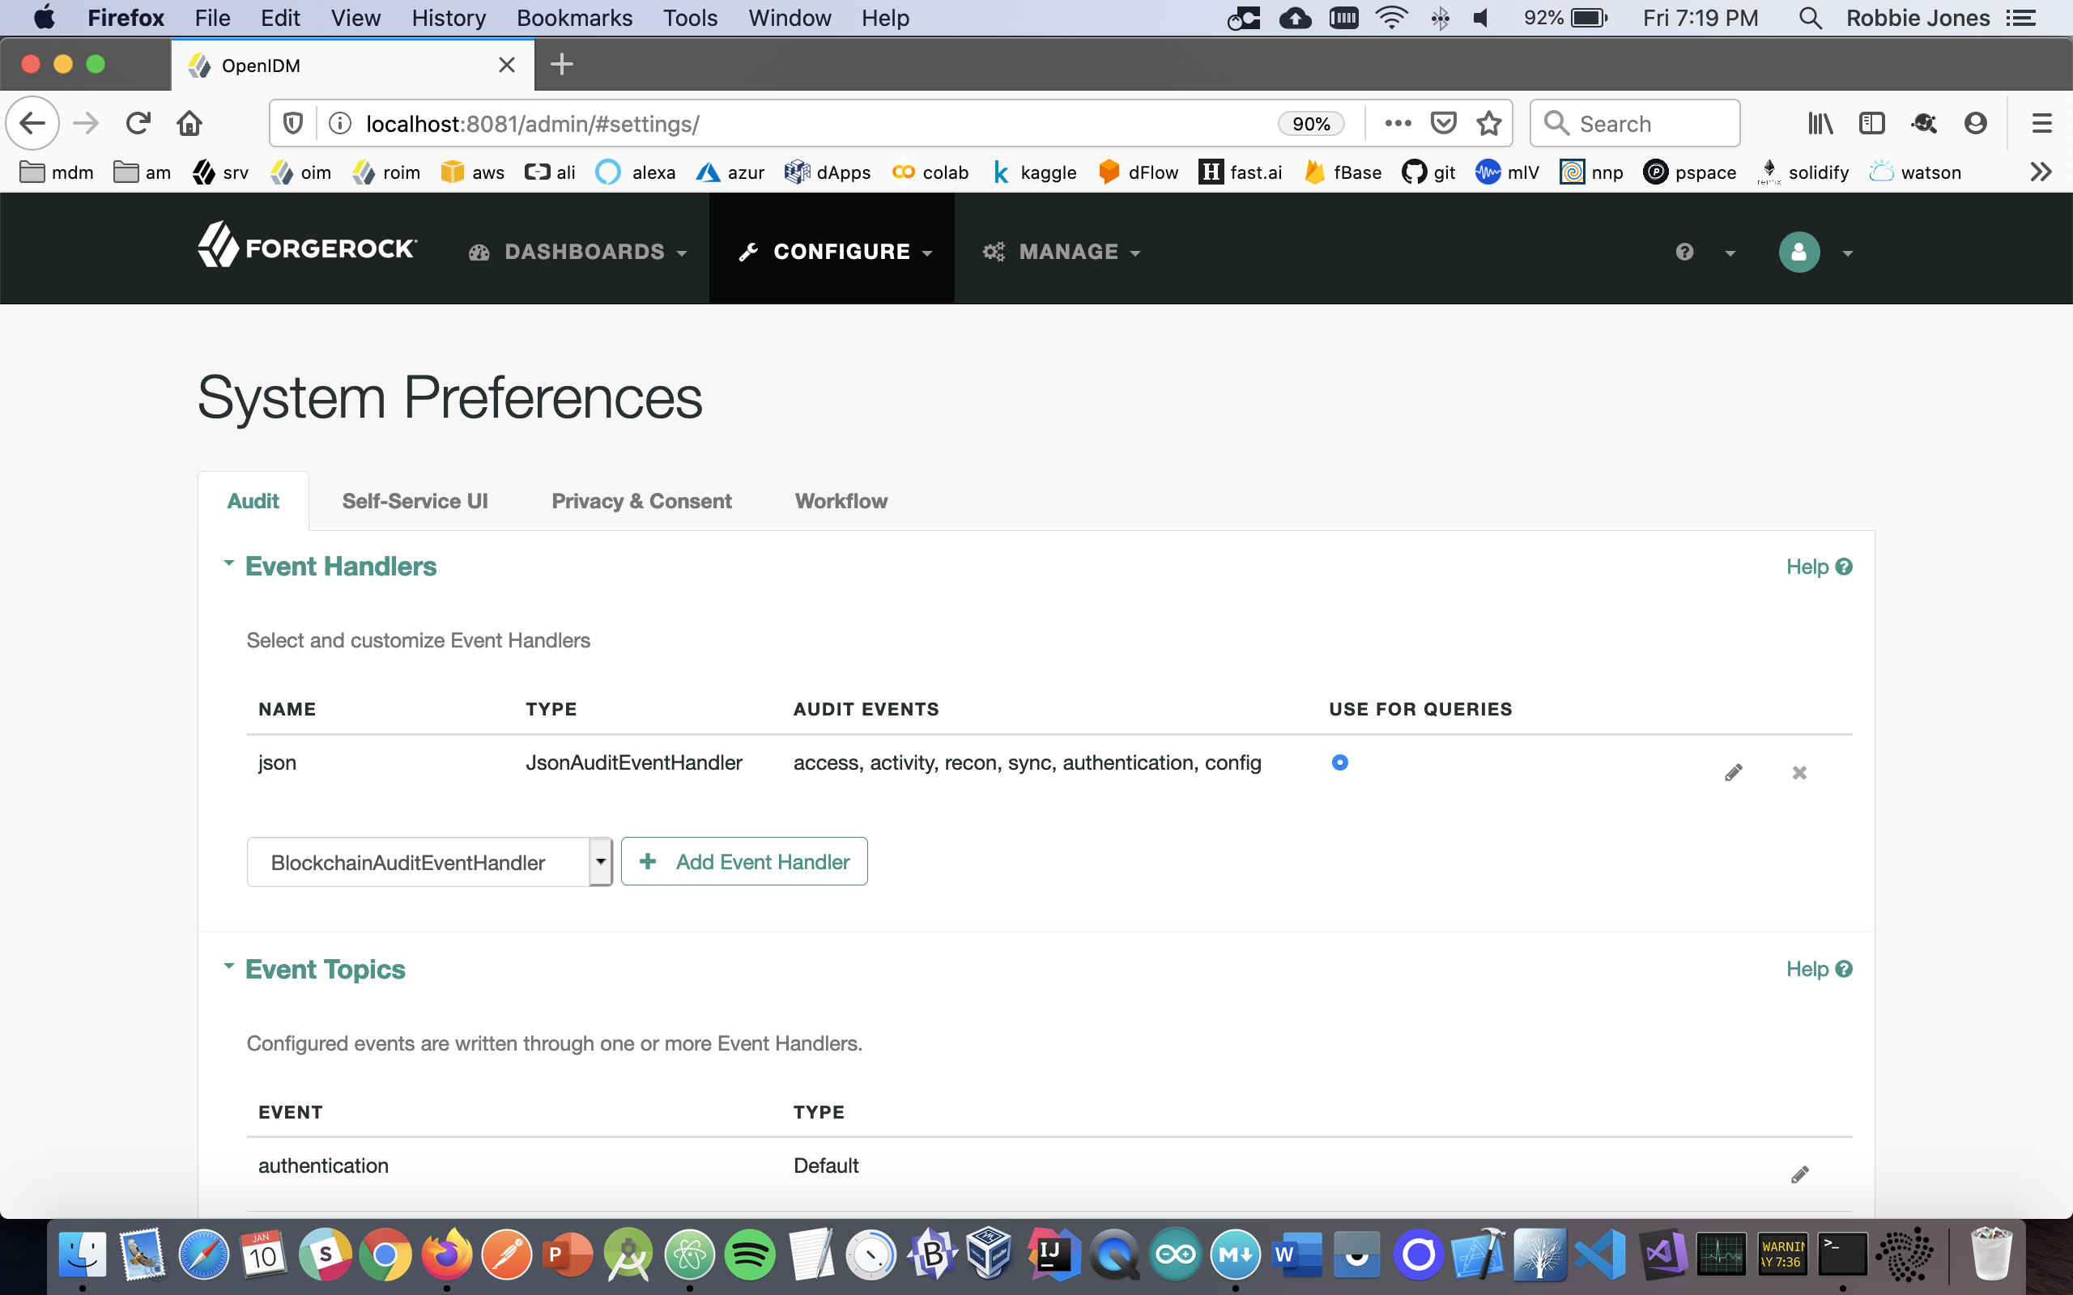Open the help question mark icon in header
This screenshot has width=2073, height=1295.
[x=1684, y=252]
